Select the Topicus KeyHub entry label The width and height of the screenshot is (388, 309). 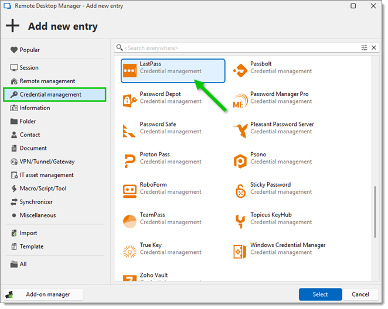click(x=271, y=215)
